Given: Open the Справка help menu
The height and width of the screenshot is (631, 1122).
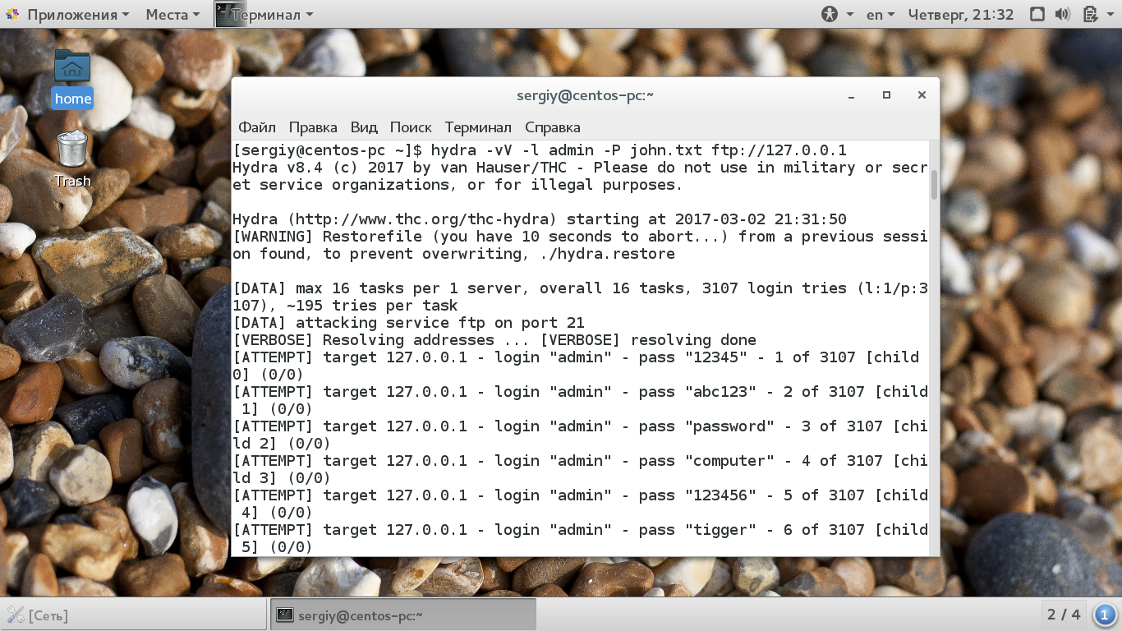Looking at the screenshot, I should 553,127.
